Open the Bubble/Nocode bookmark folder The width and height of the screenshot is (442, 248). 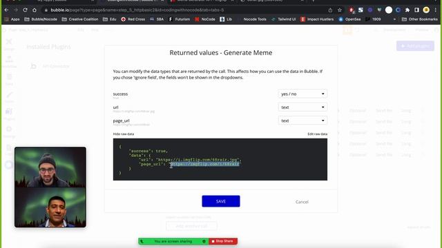[41, 19]
